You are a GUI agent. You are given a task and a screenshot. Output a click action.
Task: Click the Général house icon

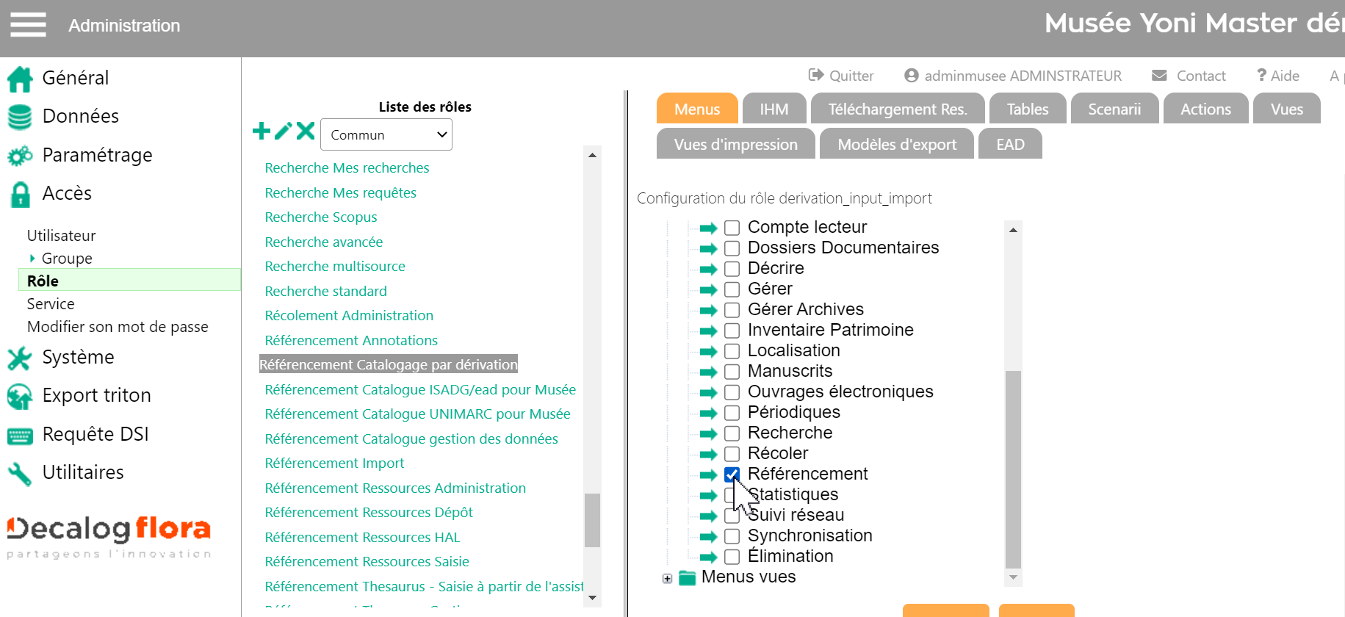20,79
